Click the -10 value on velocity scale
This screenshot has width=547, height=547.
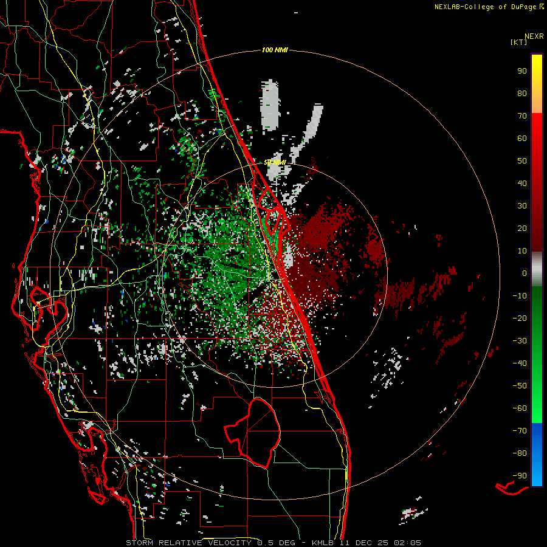pyautogui.click(x=520, y=296)
